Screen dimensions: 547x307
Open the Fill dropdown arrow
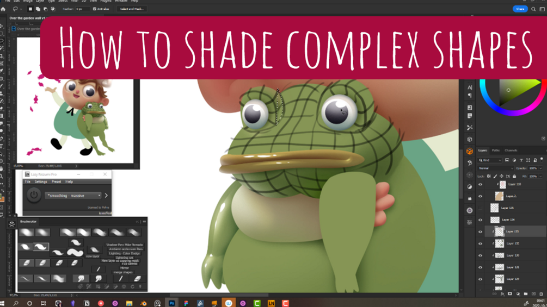(540, 177)
